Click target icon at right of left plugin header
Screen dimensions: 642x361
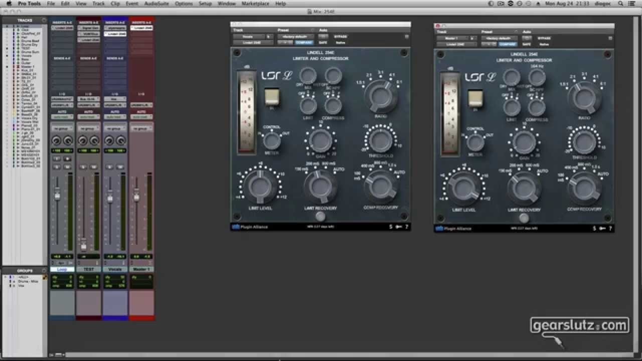407,37
